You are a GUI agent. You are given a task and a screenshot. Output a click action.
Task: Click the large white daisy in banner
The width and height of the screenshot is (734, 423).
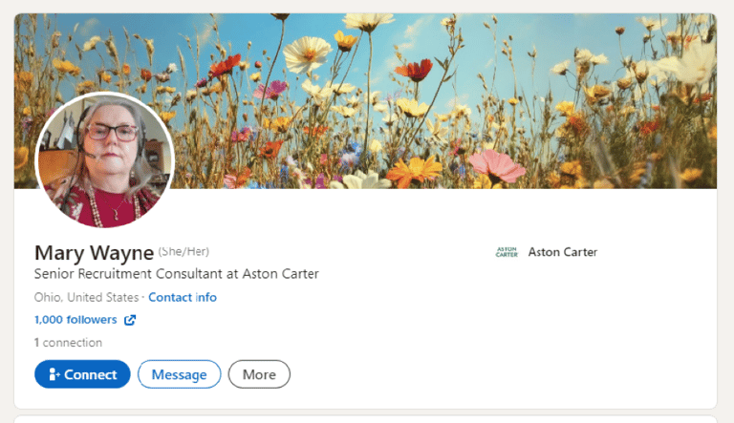tap(308, 53)
